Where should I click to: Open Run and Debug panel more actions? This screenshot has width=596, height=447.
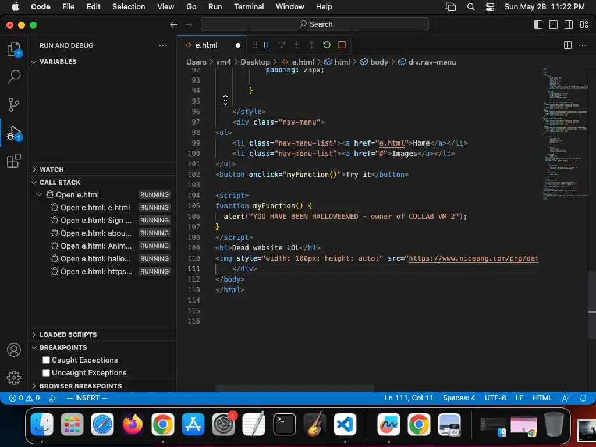163,45
